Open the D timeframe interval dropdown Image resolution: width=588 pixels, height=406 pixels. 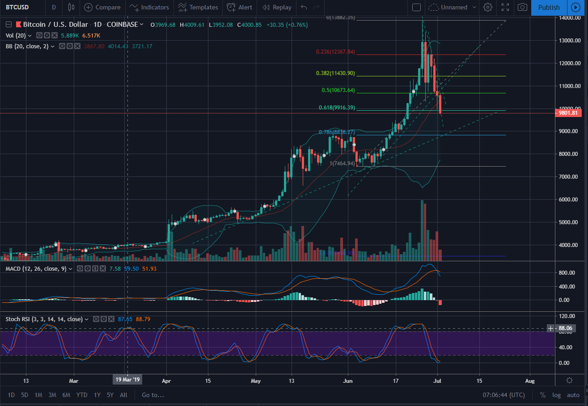[x=54, y=7]
